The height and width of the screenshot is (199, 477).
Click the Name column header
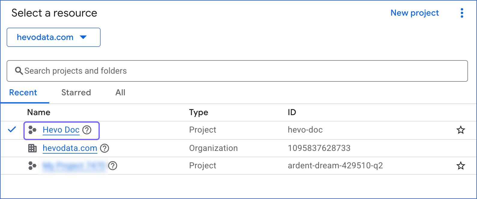(x=39, y=112)
